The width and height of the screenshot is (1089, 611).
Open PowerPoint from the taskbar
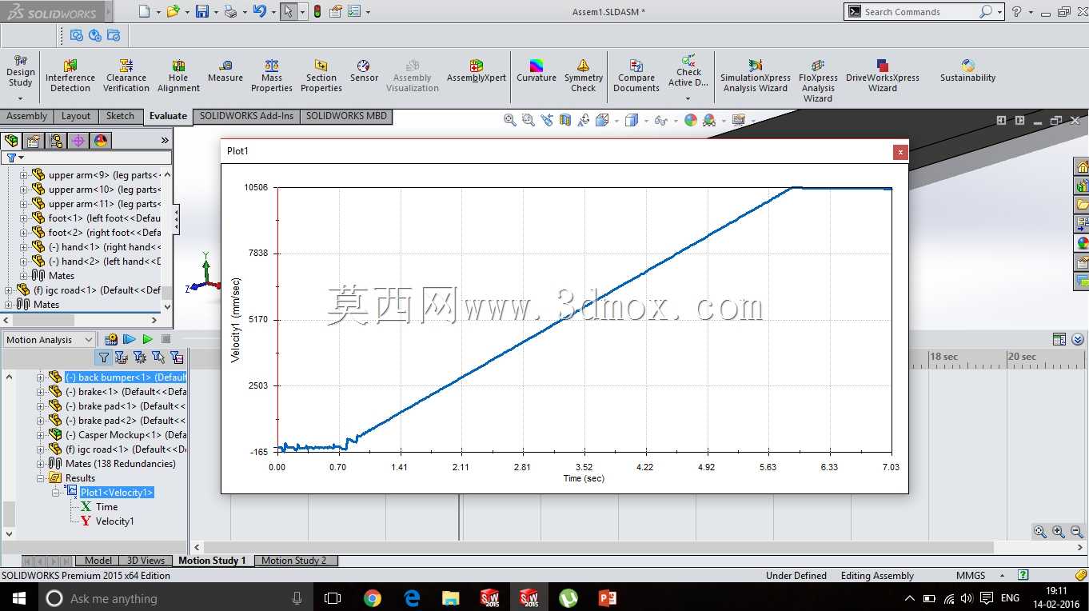(608, 598)
